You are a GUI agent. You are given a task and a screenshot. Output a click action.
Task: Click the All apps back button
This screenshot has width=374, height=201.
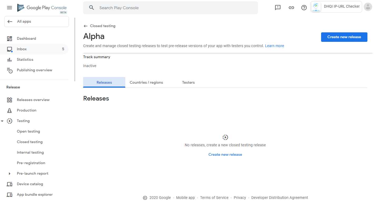[x=36, y=22]
